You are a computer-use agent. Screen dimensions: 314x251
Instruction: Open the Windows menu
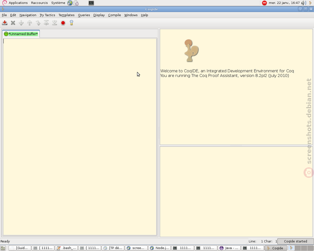(x=131, y=15)
